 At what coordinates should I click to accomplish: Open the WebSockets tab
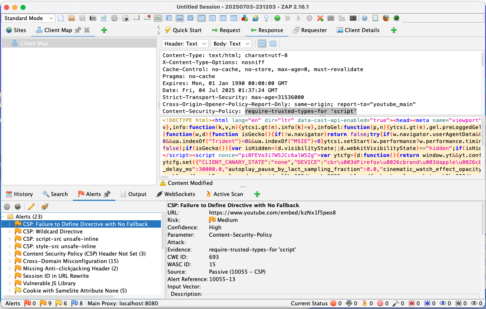176,194
